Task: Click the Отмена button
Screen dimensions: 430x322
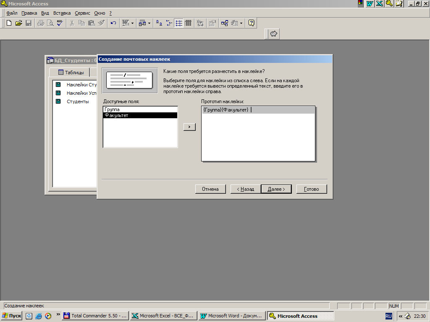Action: coord(210,189)
